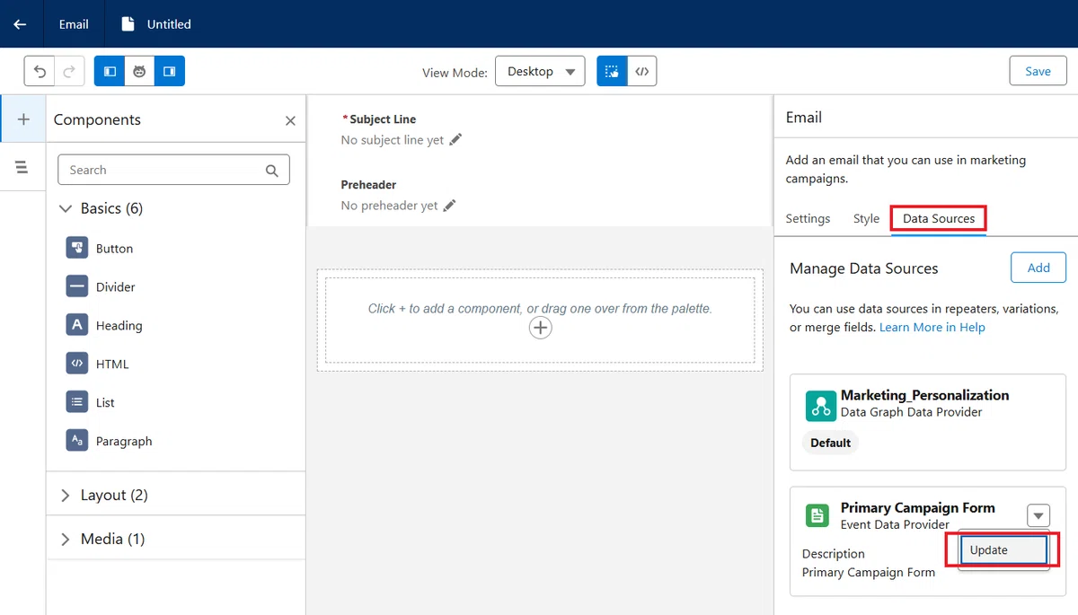
Task: Click the component Search field
Action: pyautogui.click(x=173, y=170)
